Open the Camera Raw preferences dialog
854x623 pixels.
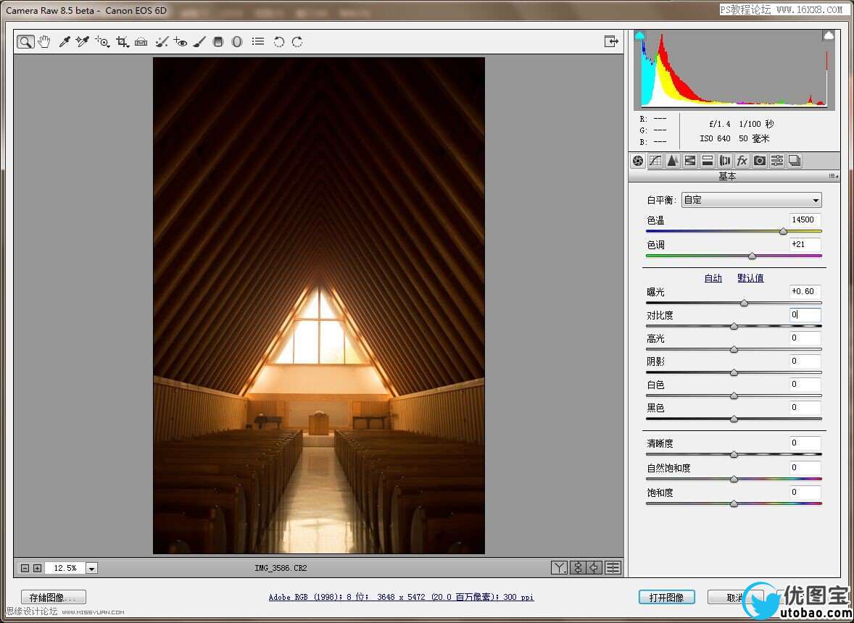(x=258, y=41)
